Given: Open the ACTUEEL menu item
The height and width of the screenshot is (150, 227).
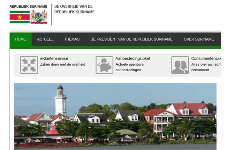Looking at the screenshot, I should coord(45,39).
